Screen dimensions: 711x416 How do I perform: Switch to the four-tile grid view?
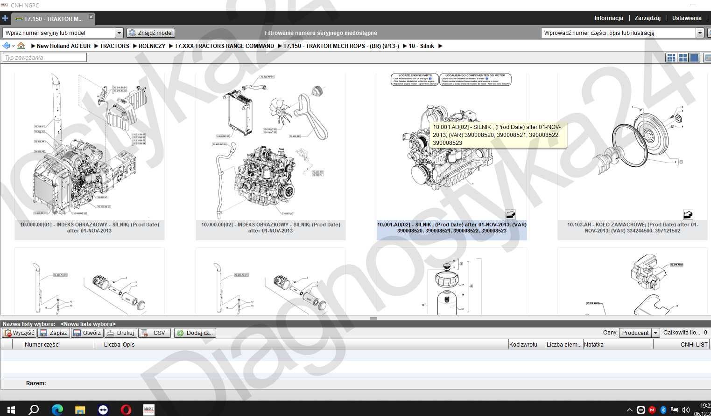(683, 58)
